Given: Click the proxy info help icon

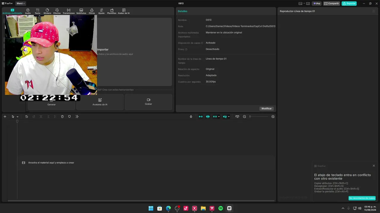Looking at the screenshot, I should click(186, 49).
